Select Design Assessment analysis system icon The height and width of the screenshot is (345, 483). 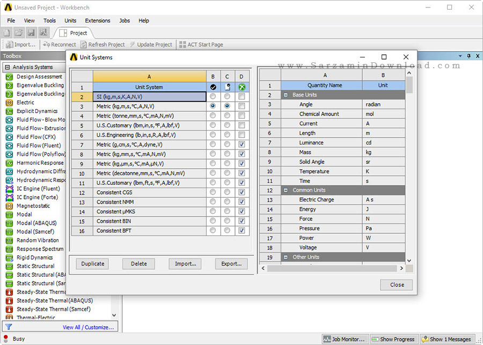pyautogui.click(x=9, y=77)
